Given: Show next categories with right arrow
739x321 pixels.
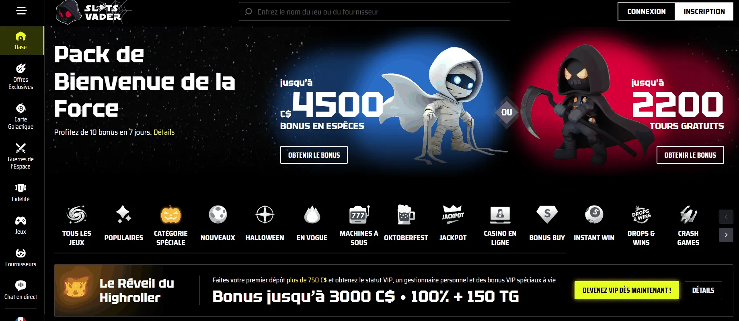Looking at the screenshot, I should pos(726,235).
